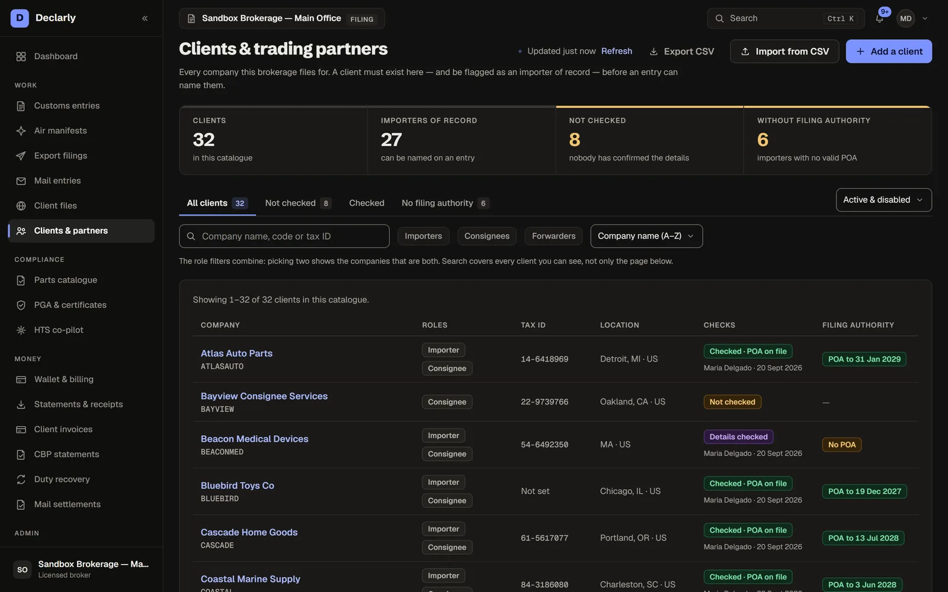The width and height of the screenshot is (948, 592).
Task: Click the 'Not set' tax ID for Bluebird
Action: (x=535, y=491)
